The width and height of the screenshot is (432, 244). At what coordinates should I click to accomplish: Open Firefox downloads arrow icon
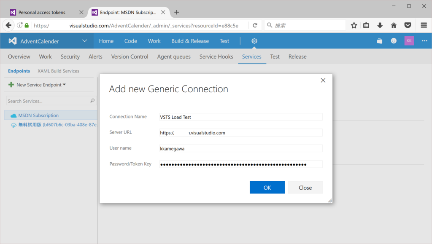(x=380, y=25)
